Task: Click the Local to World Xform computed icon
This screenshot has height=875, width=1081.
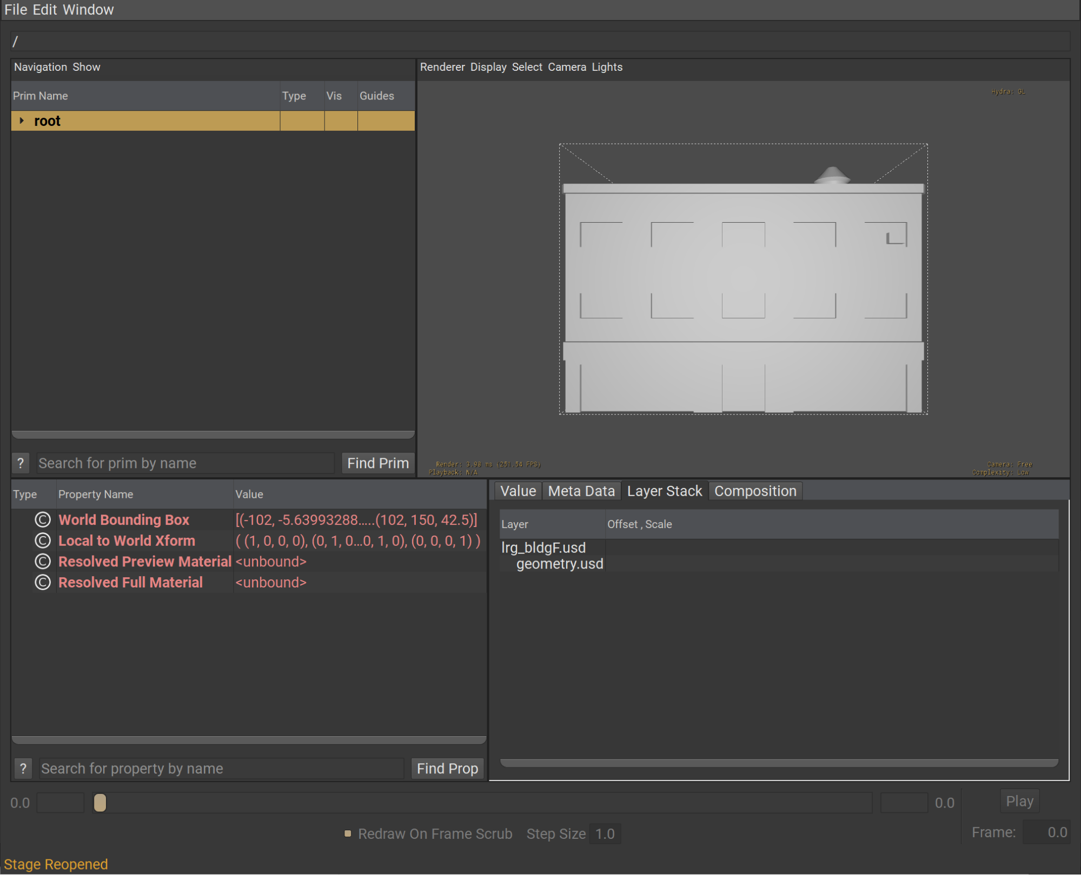Action: tap(43, 541)
